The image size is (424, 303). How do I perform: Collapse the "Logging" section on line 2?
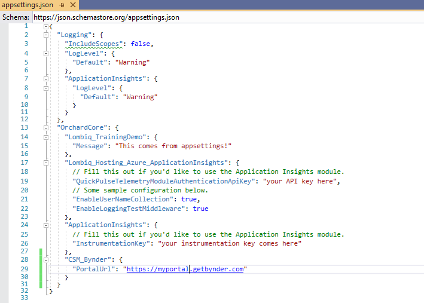pos(46,35)
